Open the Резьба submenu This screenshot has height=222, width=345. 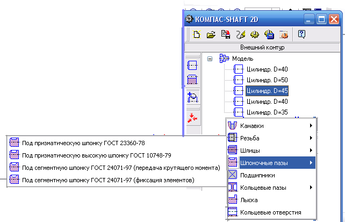271,138
